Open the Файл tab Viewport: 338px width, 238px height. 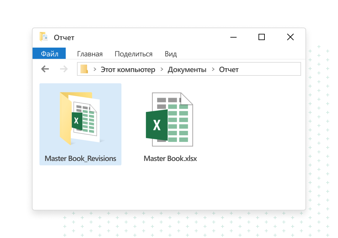tap(49, 54)
